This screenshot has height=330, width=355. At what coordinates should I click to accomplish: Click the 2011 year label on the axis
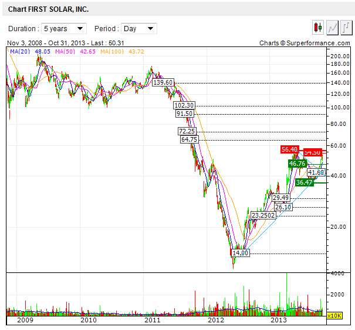point(153,320)
